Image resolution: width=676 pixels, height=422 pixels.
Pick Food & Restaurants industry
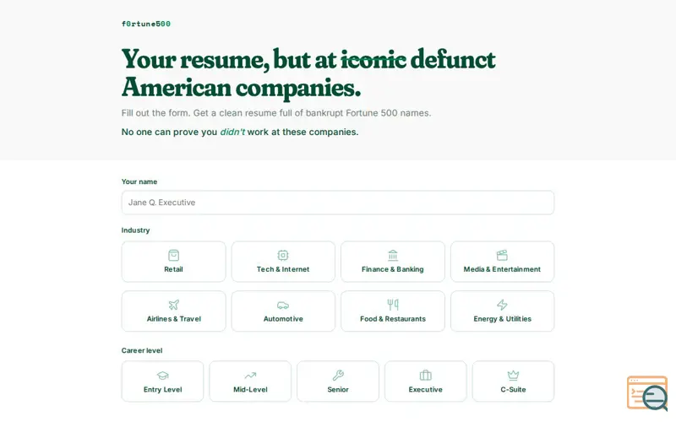coord(393,311)
